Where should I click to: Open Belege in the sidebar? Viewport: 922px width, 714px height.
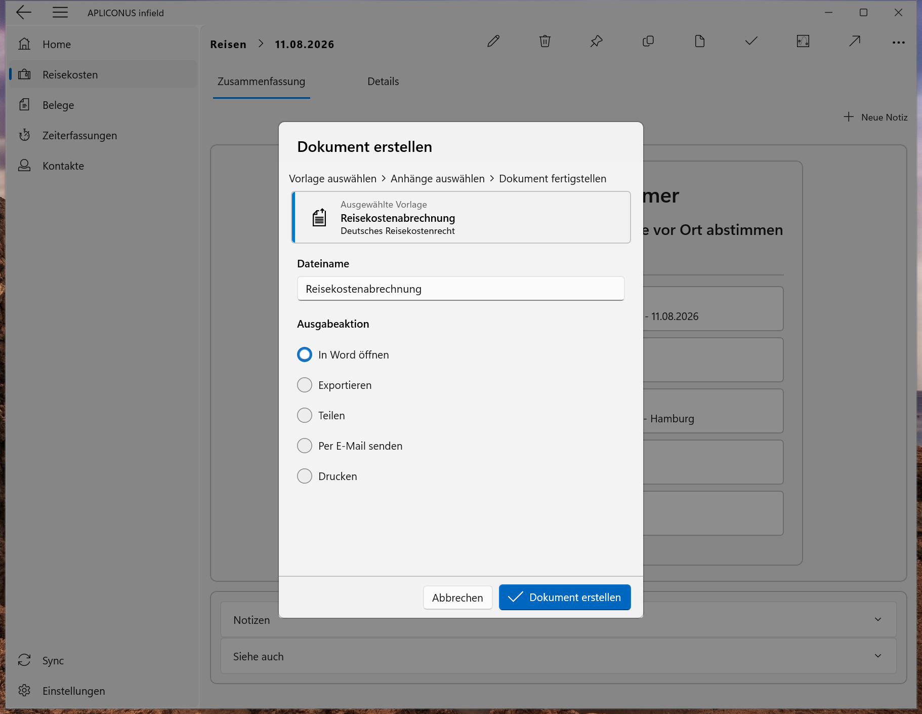point(103,105)
